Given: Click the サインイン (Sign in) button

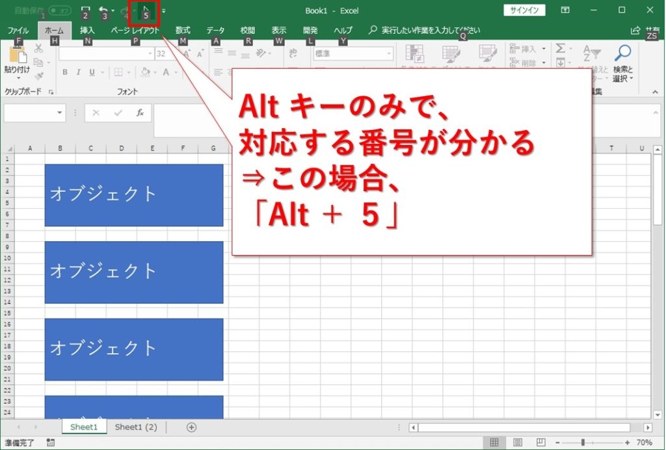Looking at the screenshot, I should tap(524, 10).
